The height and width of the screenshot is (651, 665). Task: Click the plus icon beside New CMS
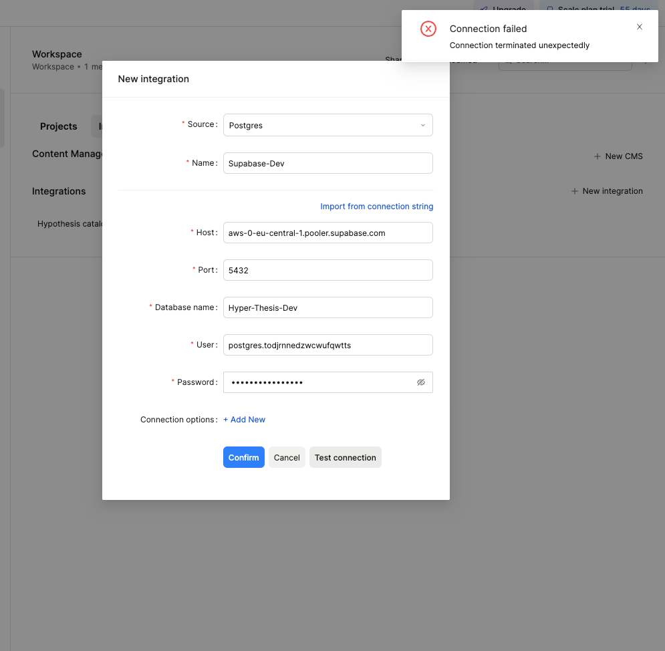[x=597, y=156]
